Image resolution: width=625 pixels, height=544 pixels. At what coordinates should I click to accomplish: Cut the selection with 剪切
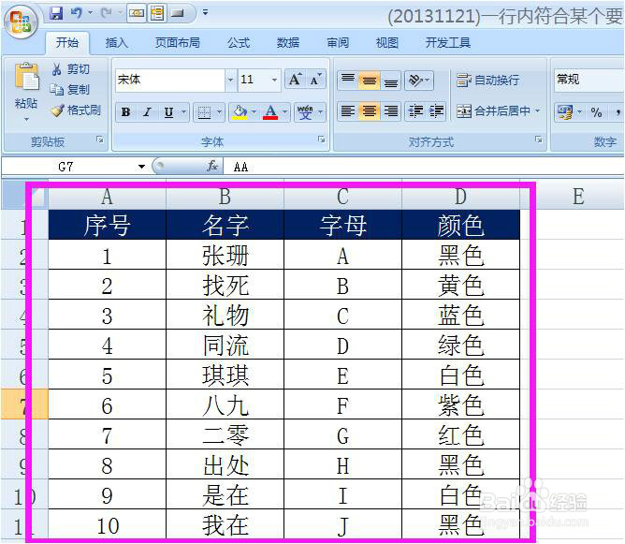point(70,69)
